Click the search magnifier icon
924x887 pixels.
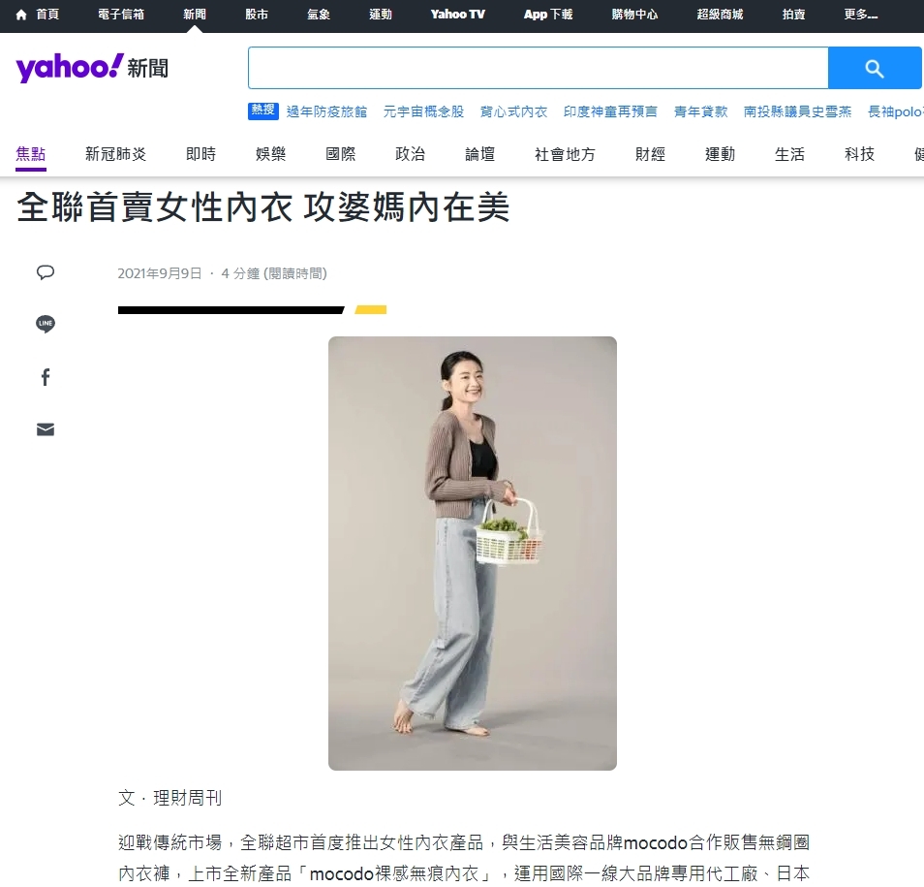[x=875, y=68]
